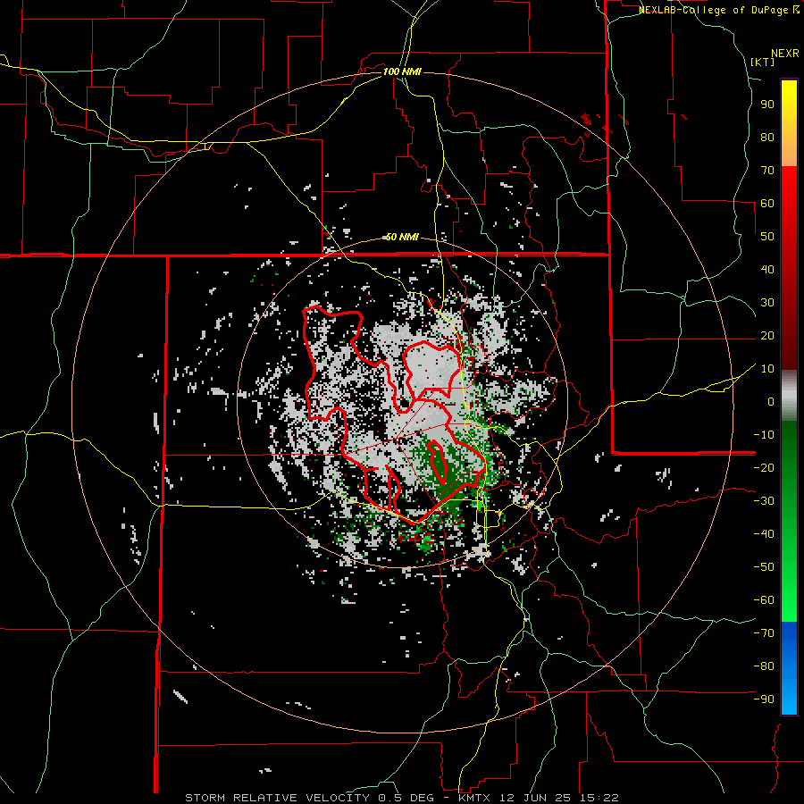Viewport: 804px width, 804px height.
Task: Click the "100 NMI" range ring label
Action: pyautogui.click(x=402, y=71)
